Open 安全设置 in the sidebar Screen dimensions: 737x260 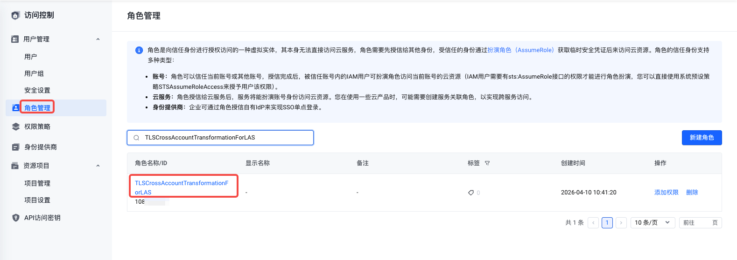(37, 90)
